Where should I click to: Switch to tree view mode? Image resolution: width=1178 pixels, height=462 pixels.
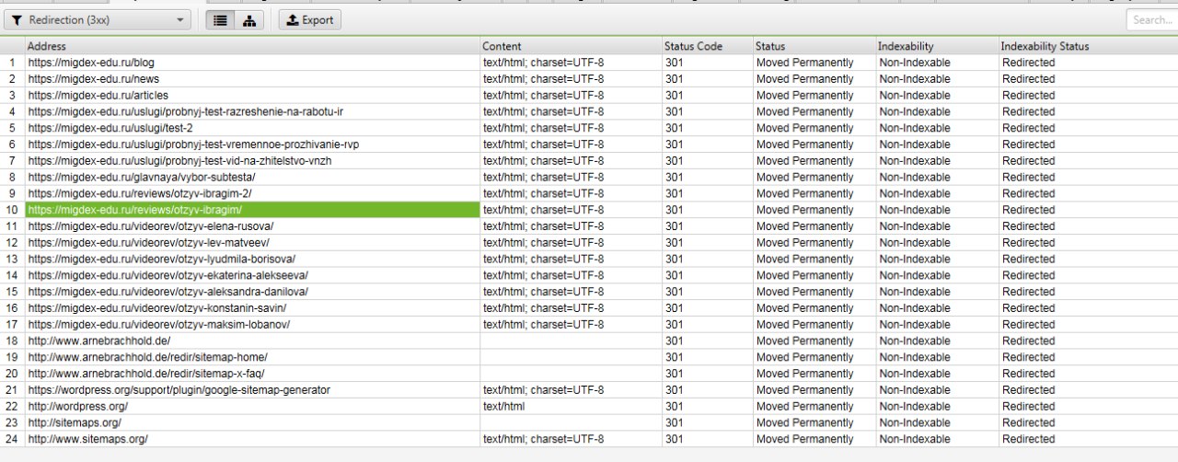pyautogui.click(x=248, y=19)
